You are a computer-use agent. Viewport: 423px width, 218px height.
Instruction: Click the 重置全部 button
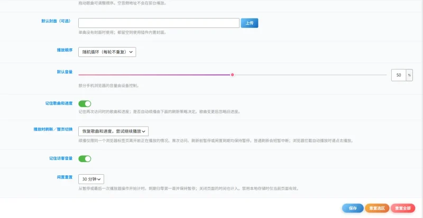tap(403, 208)
